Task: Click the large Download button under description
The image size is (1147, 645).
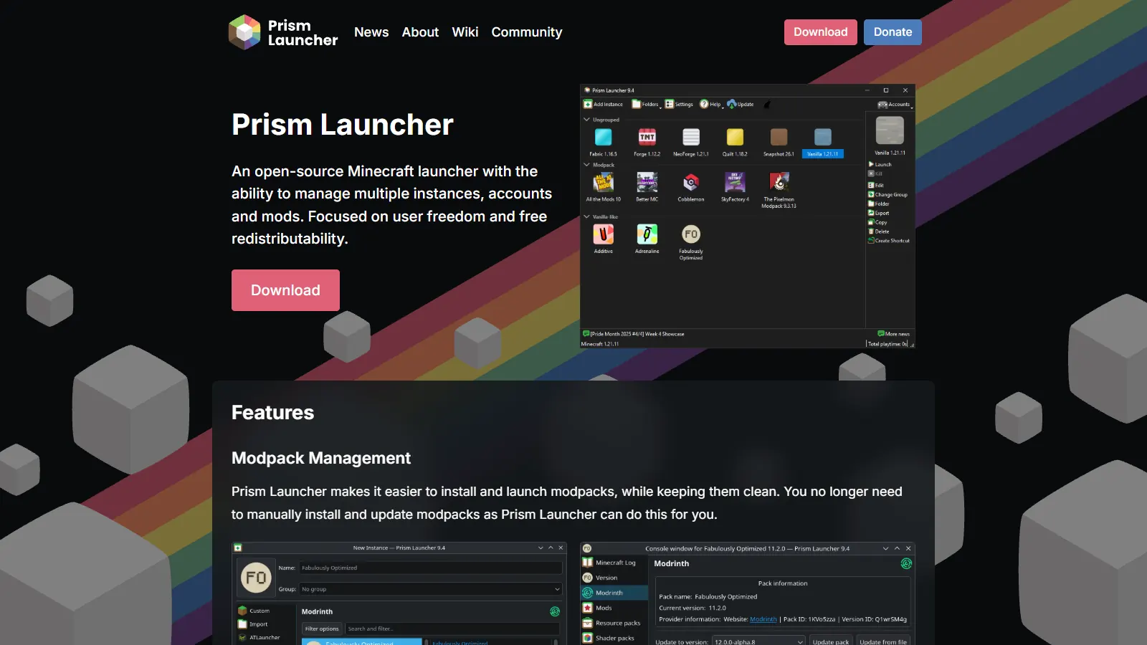Action: pos(285,290)
